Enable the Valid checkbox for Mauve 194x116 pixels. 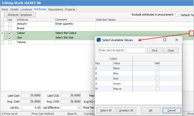(x=157, y=89)
